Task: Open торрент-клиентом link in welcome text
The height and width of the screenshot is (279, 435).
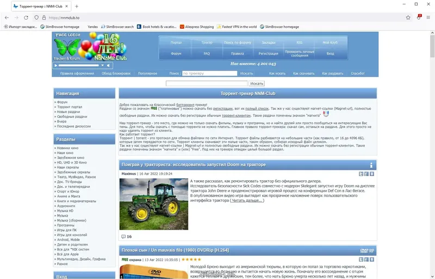Action: (236, 116)
